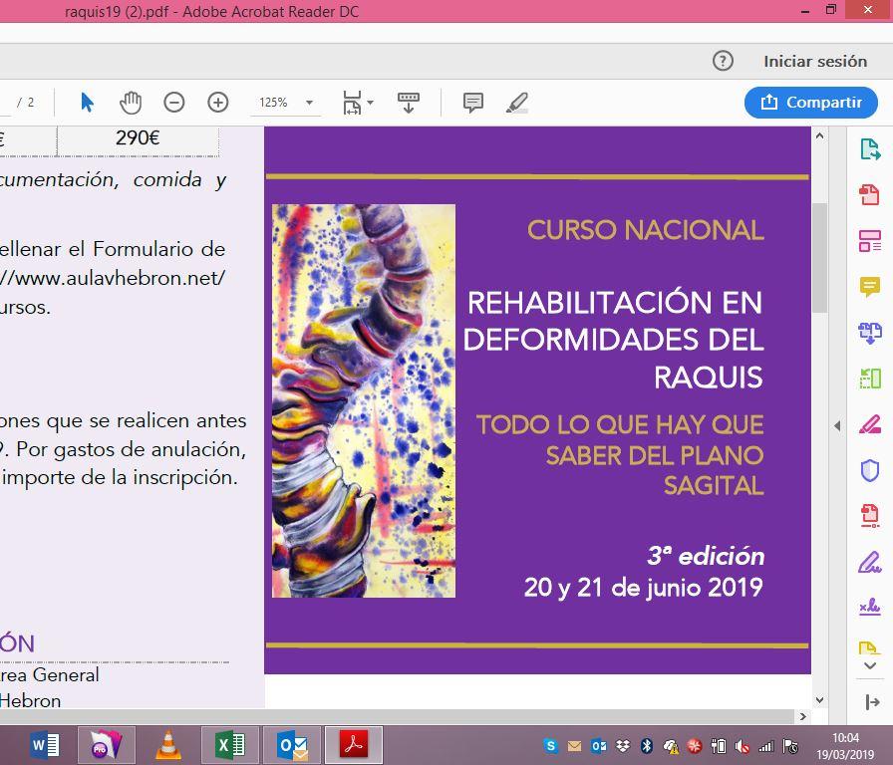Image resolution: width=893 pixels, height=765 pixels.
Task: Activate the Hand pan tool
Action: (x=131, y=103)
